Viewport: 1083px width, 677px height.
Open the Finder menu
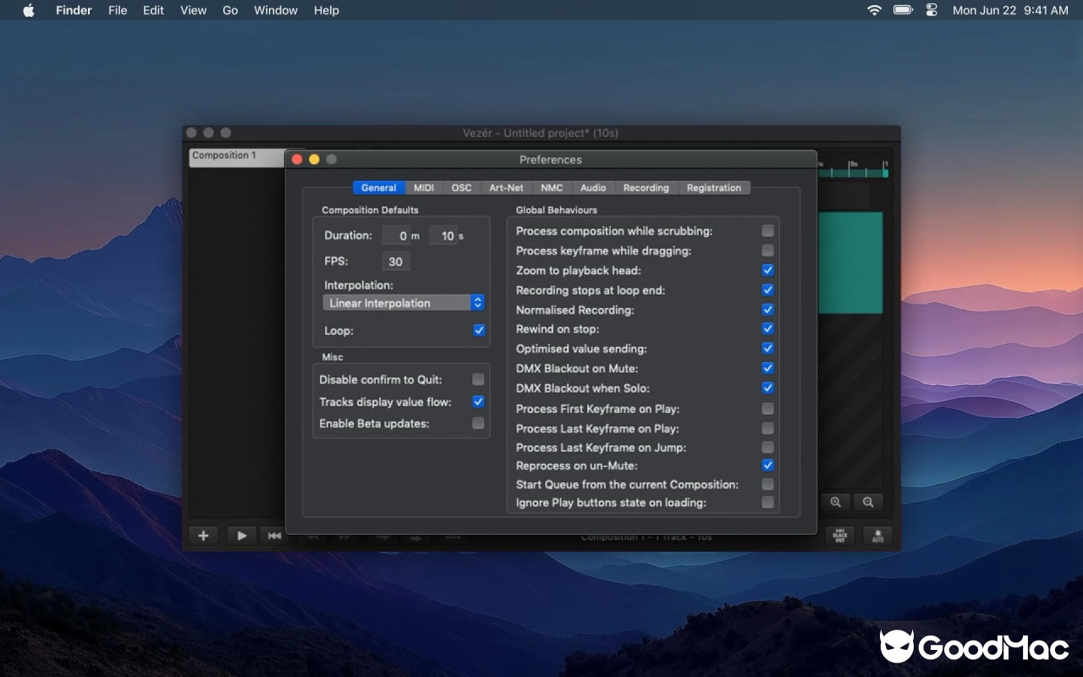(74, 10)
